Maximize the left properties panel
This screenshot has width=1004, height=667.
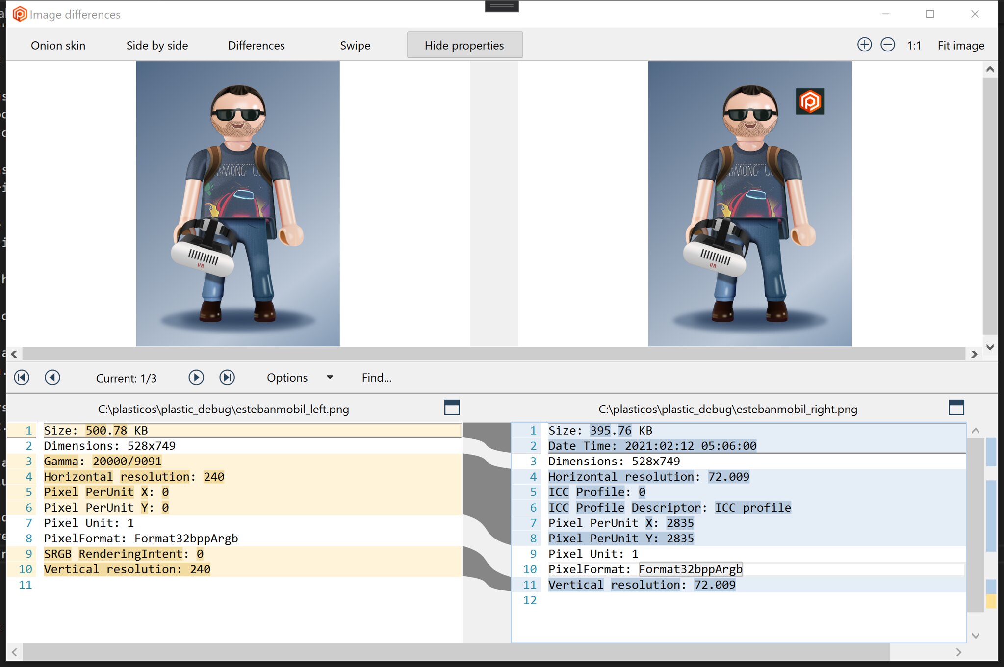tap(451, 408)
